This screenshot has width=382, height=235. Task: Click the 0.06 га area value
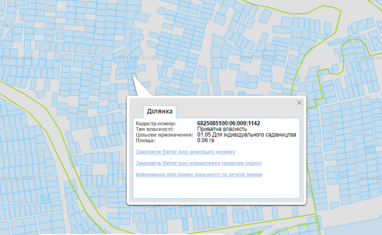pos(206,140)
